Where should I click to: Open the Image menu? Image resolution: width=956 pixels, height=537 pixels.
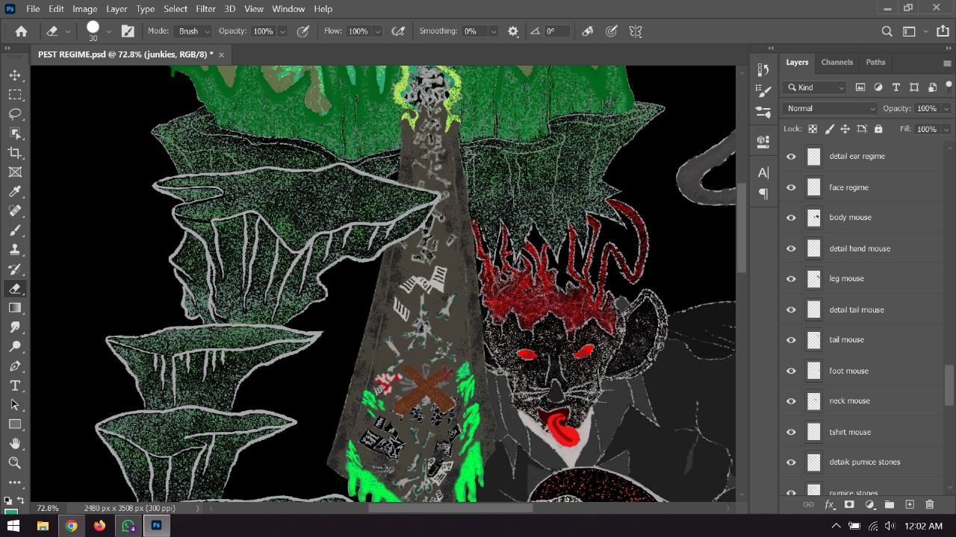tap(84, 9)
